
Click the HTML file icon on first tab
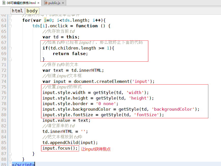pyautogui.click(x=4, y=3)
